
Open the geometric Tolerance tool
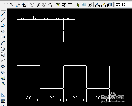click(84, 5)
